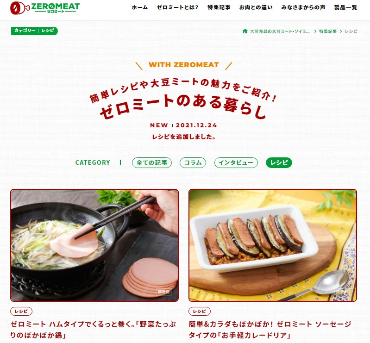
Task: Open ゼロミート ハムタイプ ぽかぽか鍋 article title
Action: click(x=93, y=330)
